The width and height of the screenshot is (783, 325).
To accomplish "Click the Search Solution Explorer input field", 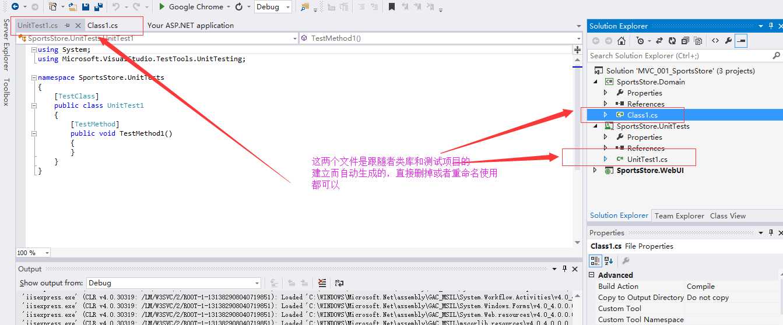I will tap(679, 56).
